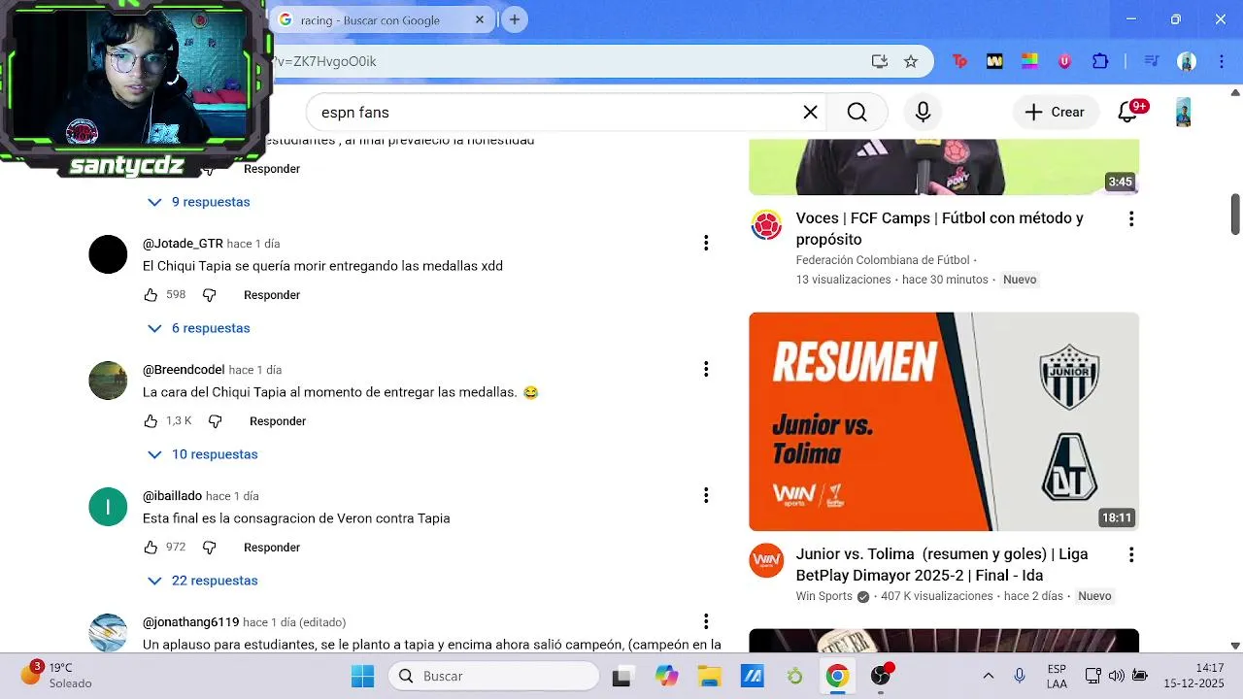Click the taskbar Buscar search box
This screenshot has width=1243, height=699.
point(494,676)
